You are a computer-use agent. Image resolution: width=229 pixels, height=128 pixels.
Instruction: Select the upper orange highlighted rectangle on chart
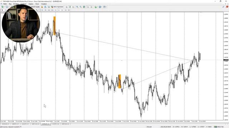click(54, 26)
